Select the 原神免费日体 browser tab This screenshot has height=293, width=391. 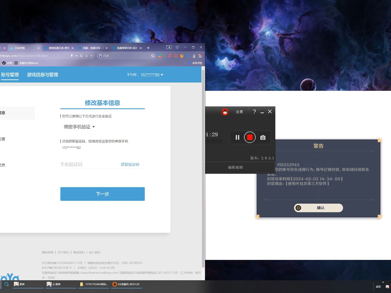click(x=58, y=48)
